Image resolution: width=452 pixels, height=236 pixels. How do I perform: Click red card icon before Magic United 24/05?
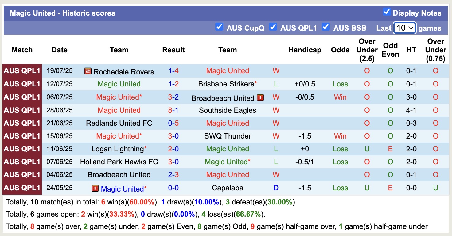coord(95,188)
